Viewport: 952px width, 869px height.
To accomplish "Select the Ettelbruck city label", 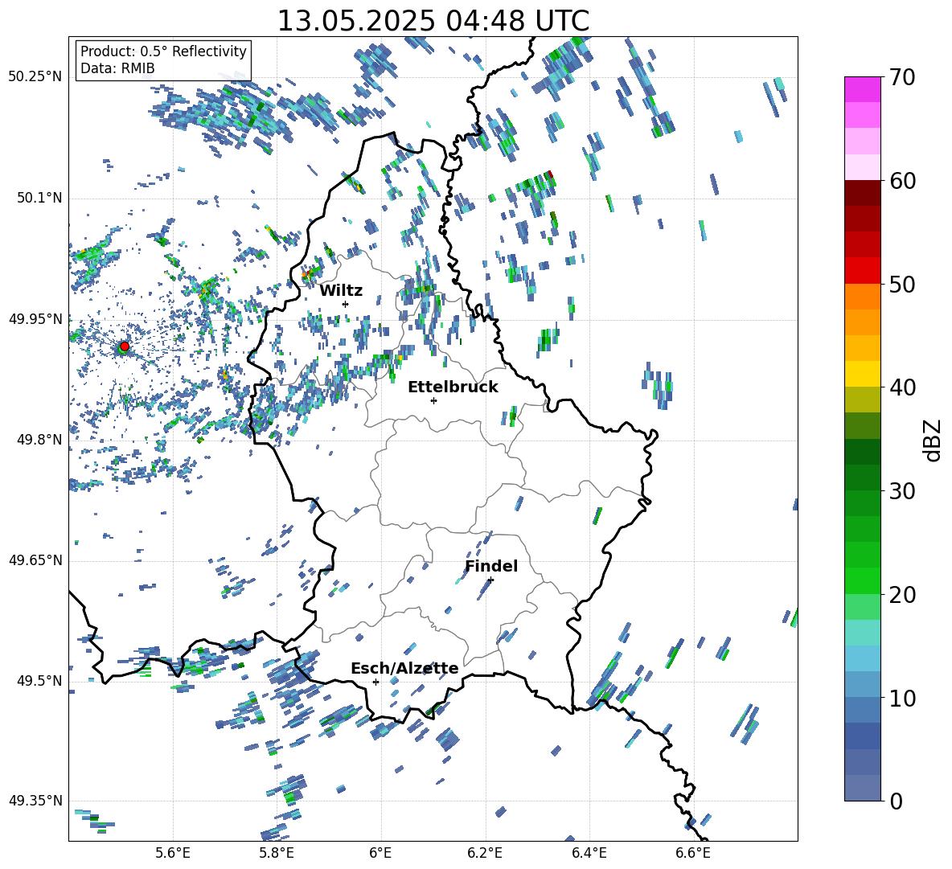I will click(x=453, y=387).
